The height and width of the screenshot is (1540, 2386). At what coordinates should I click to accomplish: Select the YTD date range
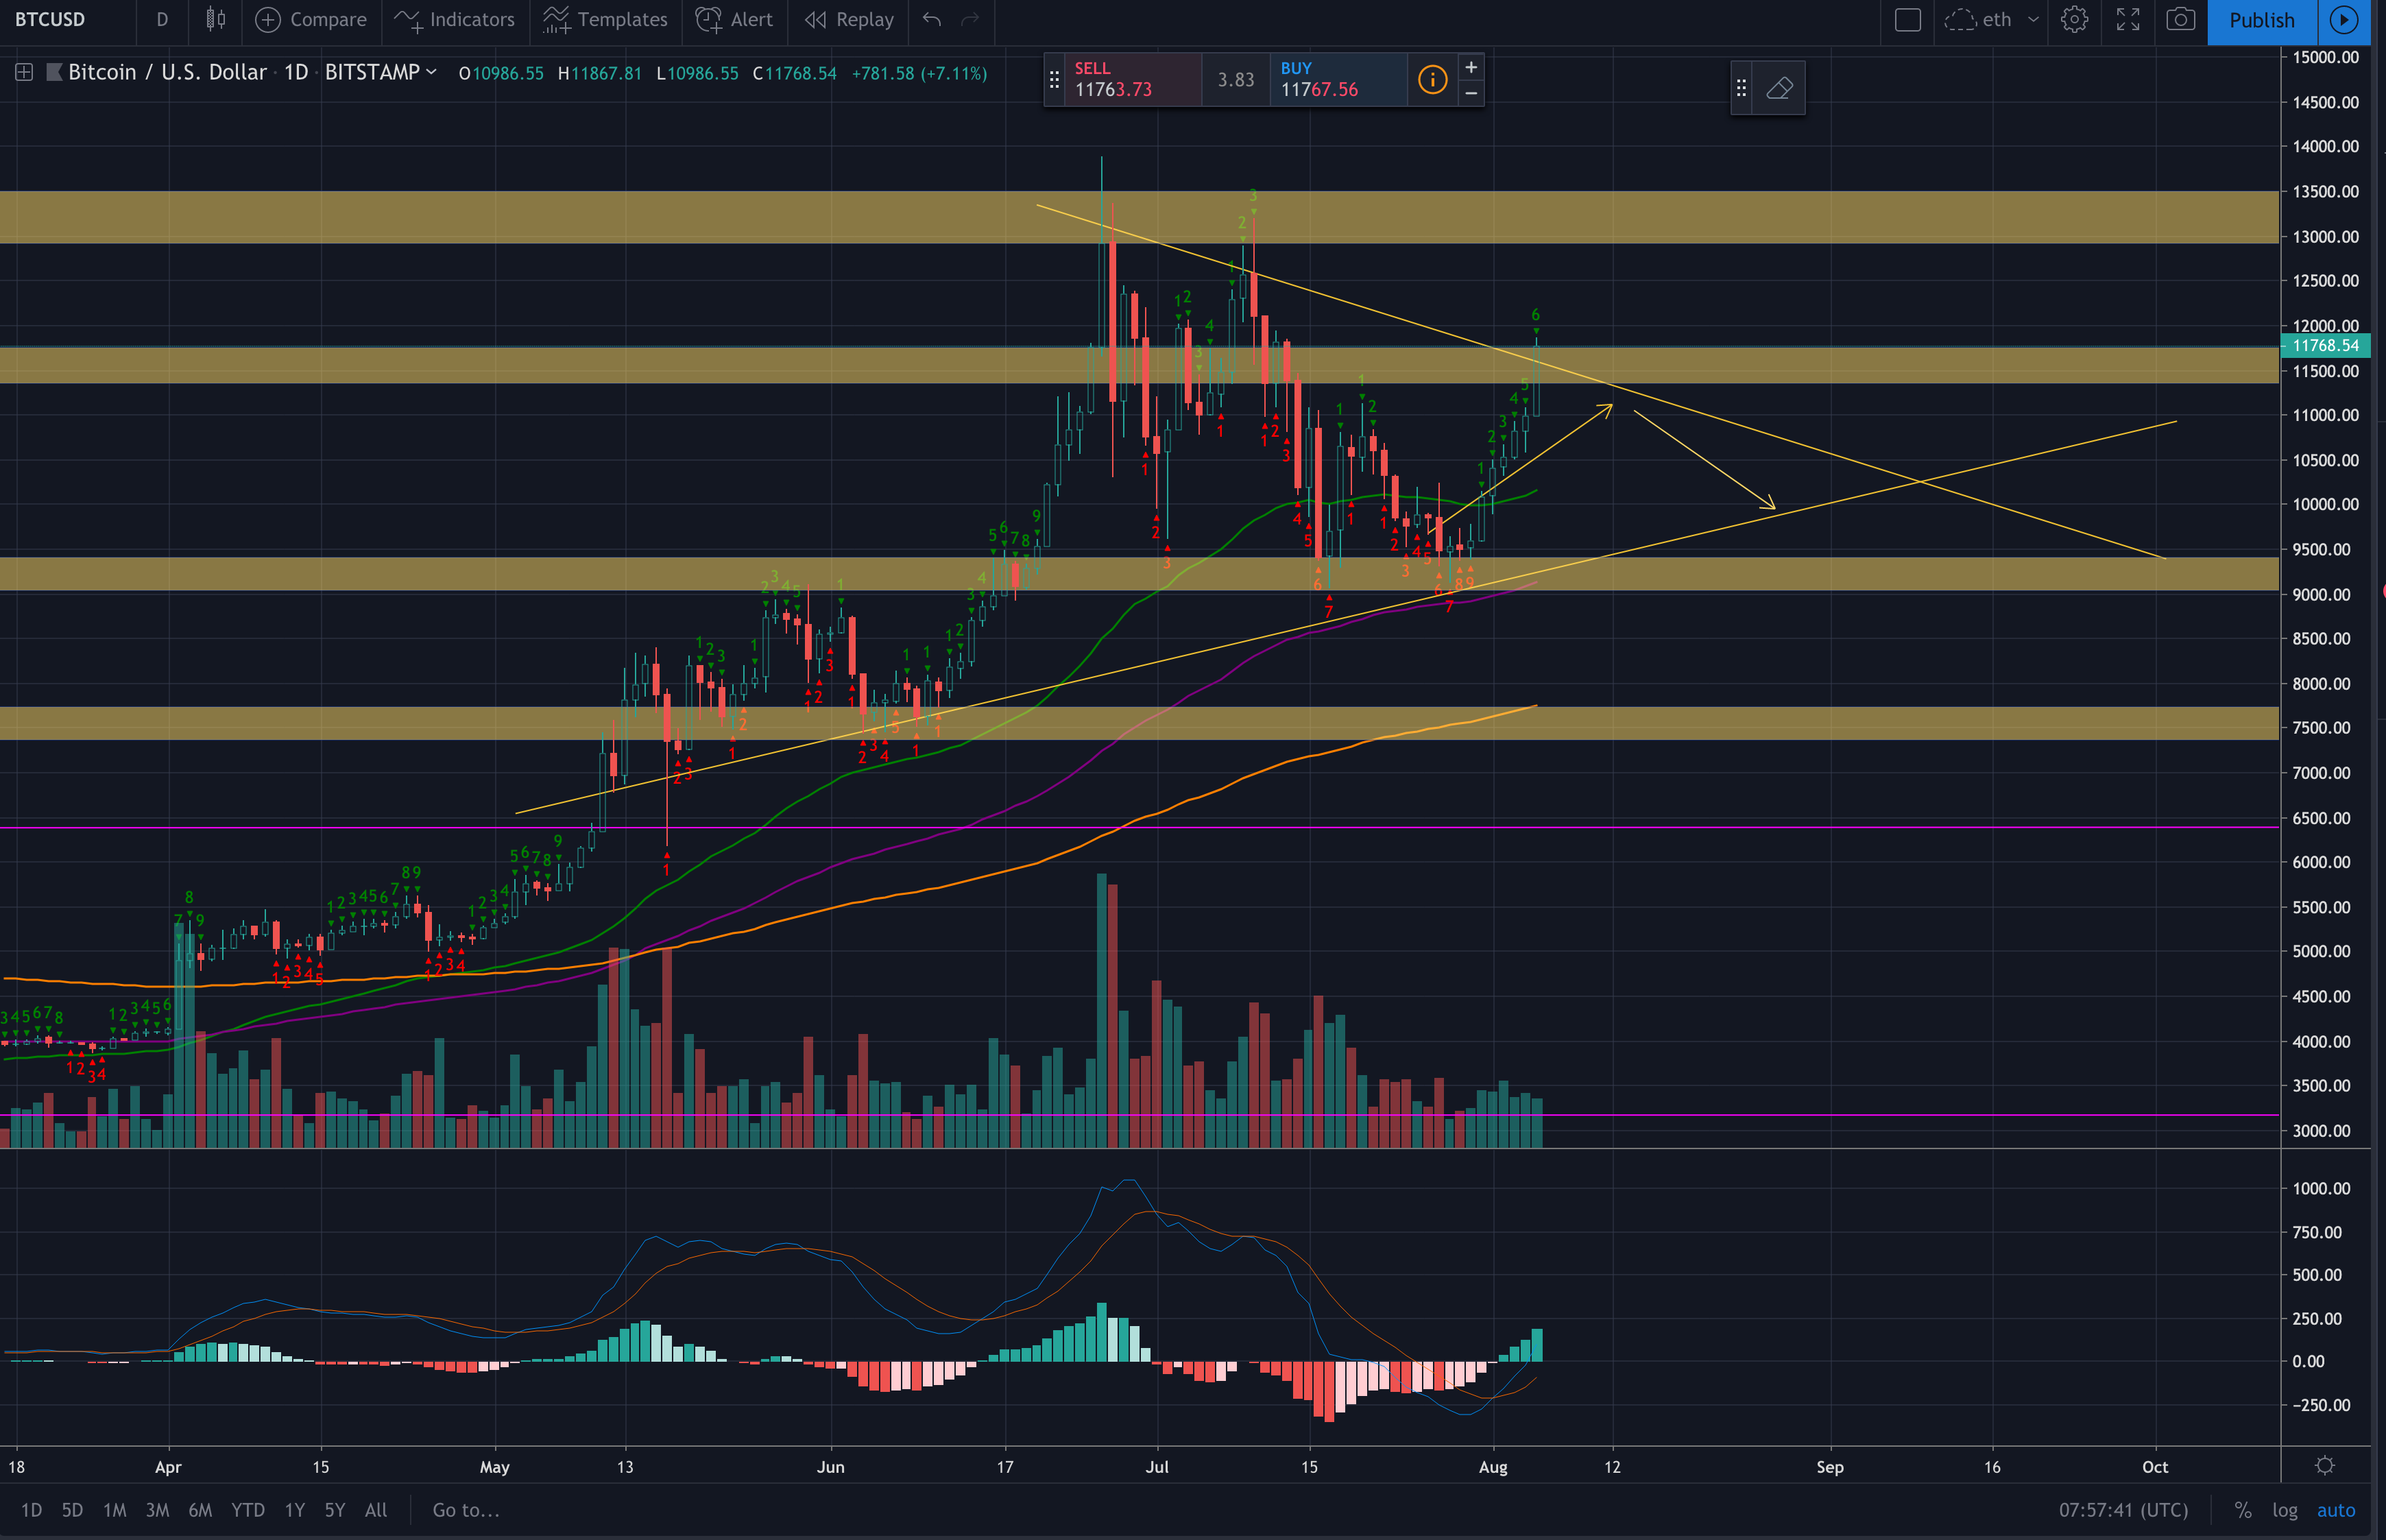pyautogui.click(x=247, y=1510)
